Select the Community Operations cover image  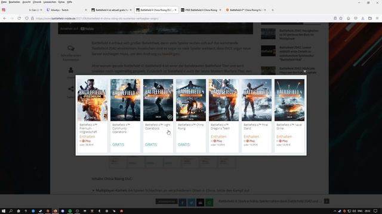125,100
